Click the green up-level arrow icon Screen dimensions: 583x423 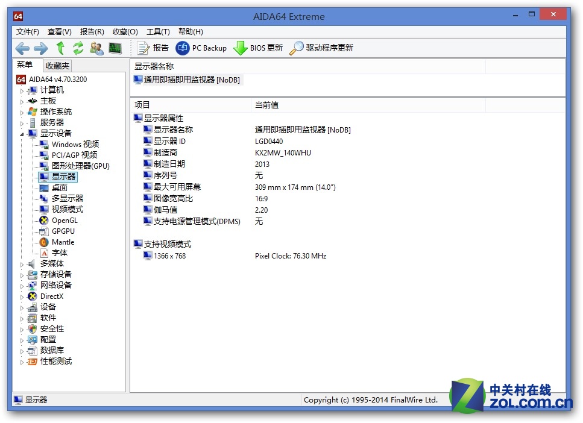coord(61,48)
